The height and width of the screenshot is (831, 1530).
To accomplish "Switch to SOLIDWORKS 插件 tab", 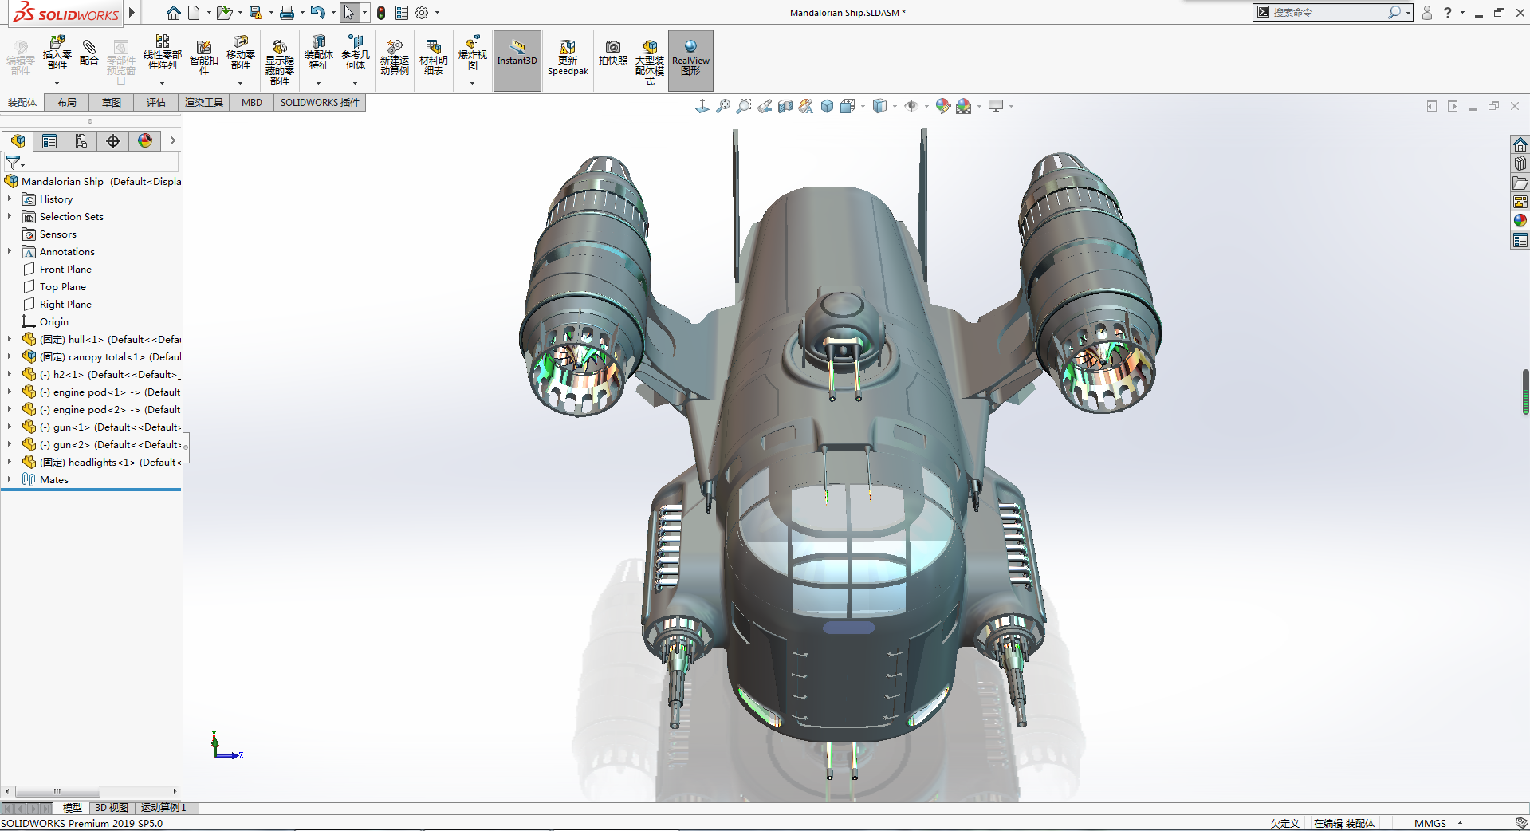I will click(320, 103).
